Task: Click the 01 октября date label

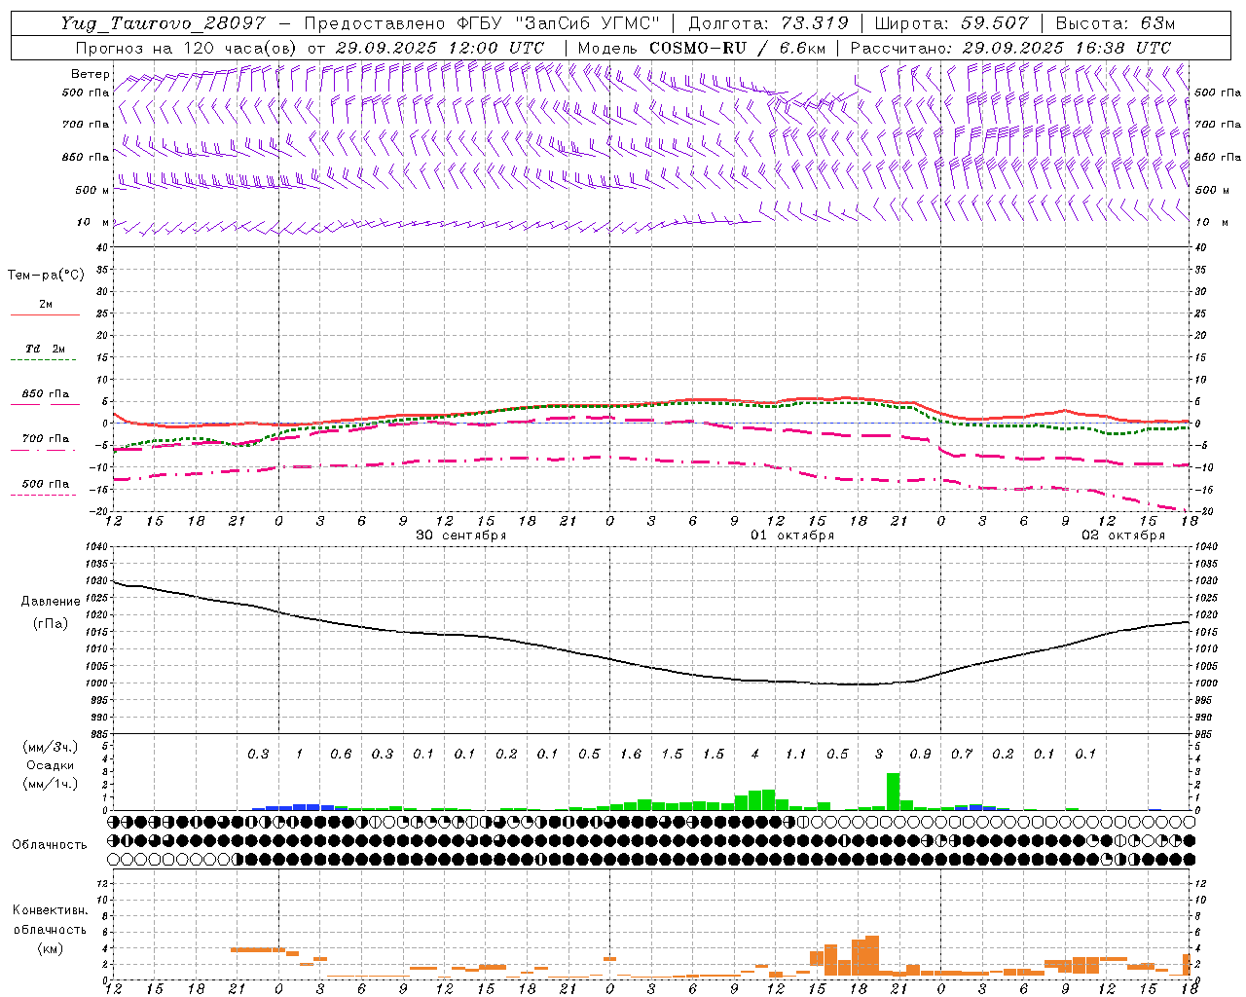Action: pyautogui.click(x=791, y=535)
